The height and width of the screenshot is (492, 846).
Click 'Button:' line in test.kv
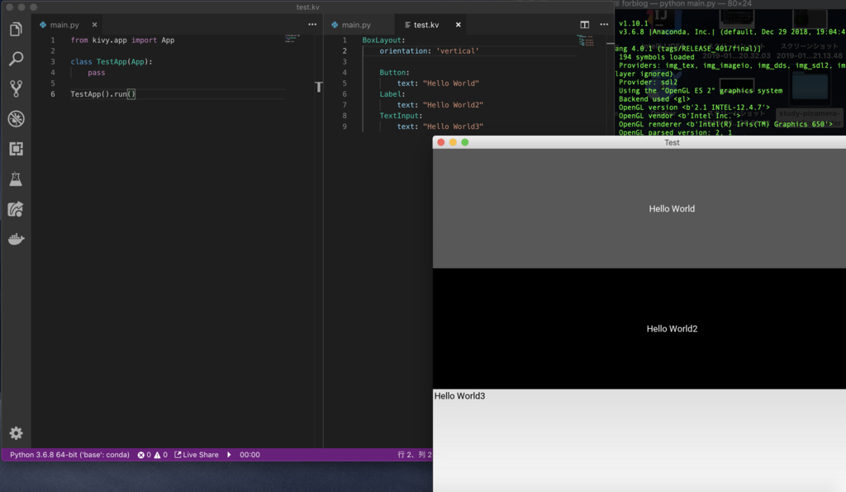394,73
